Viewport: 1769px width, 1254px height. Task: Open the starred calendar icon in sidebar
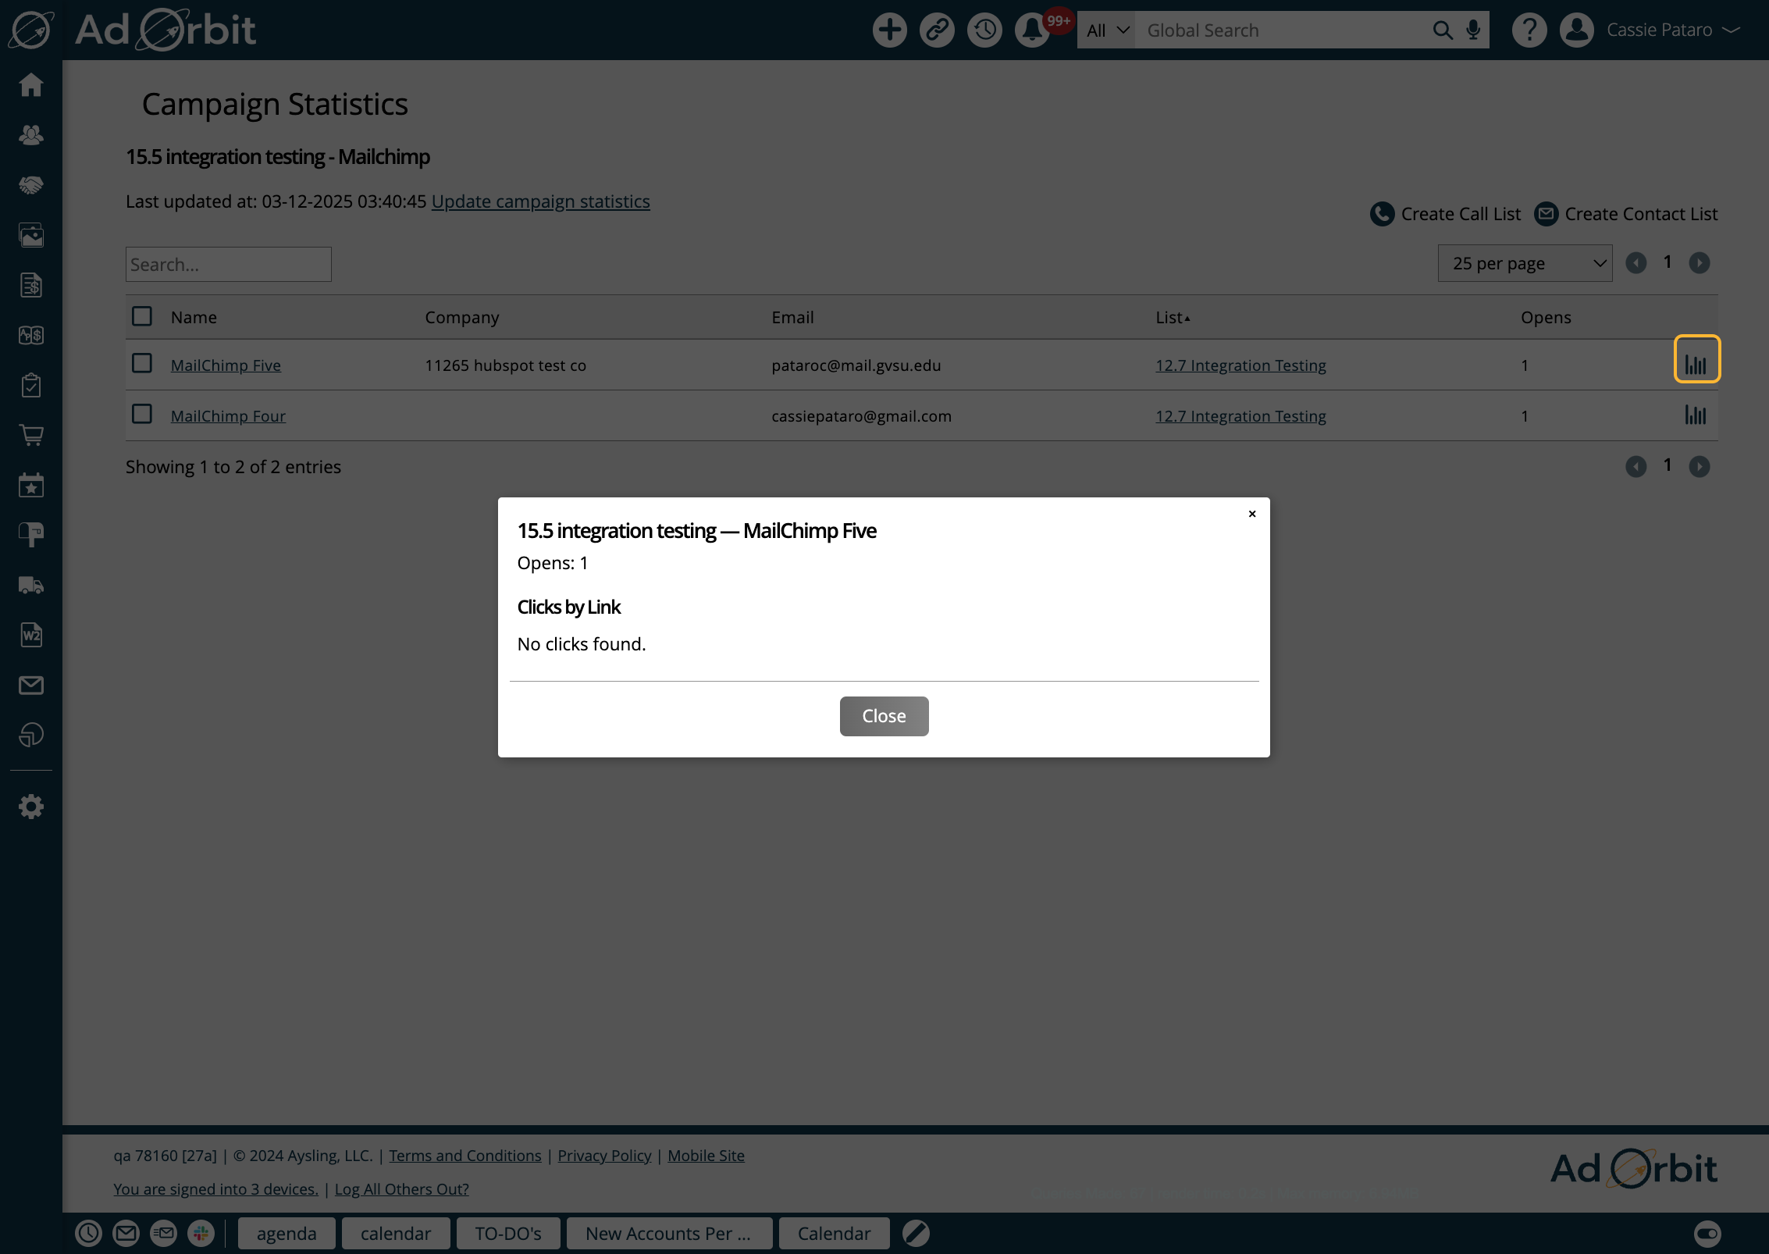(x=31, y=485)
